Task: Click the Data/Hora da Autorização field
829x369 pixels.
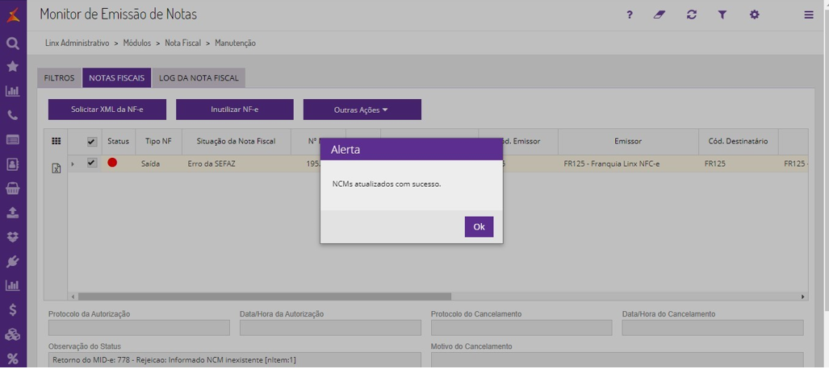Action: tap(330, 328)
